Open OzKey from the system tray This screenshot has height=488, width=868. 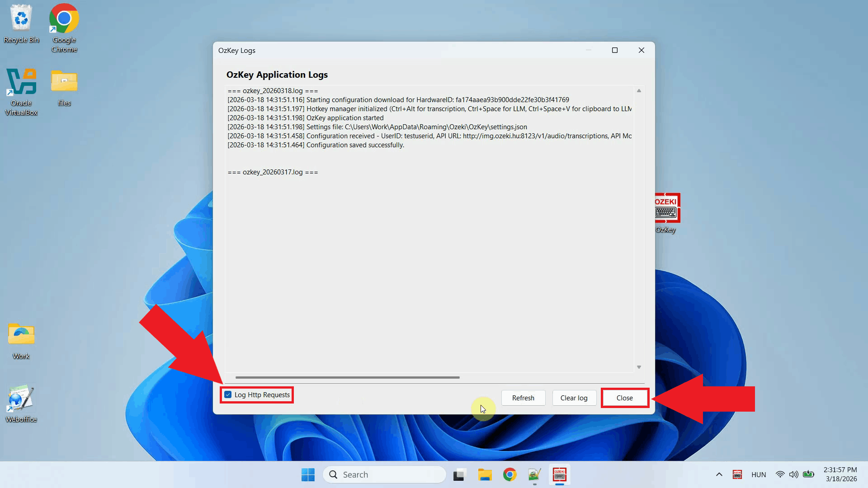pos(737,474)
